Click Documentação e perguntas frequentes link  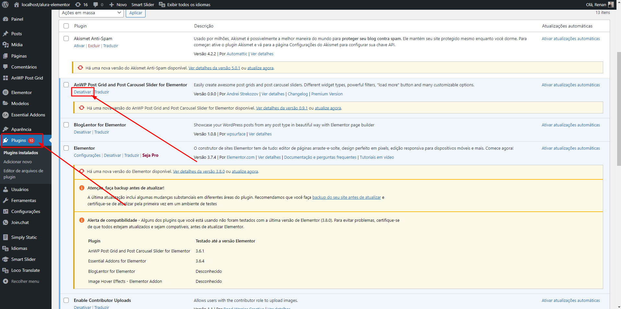coord(320,157)
